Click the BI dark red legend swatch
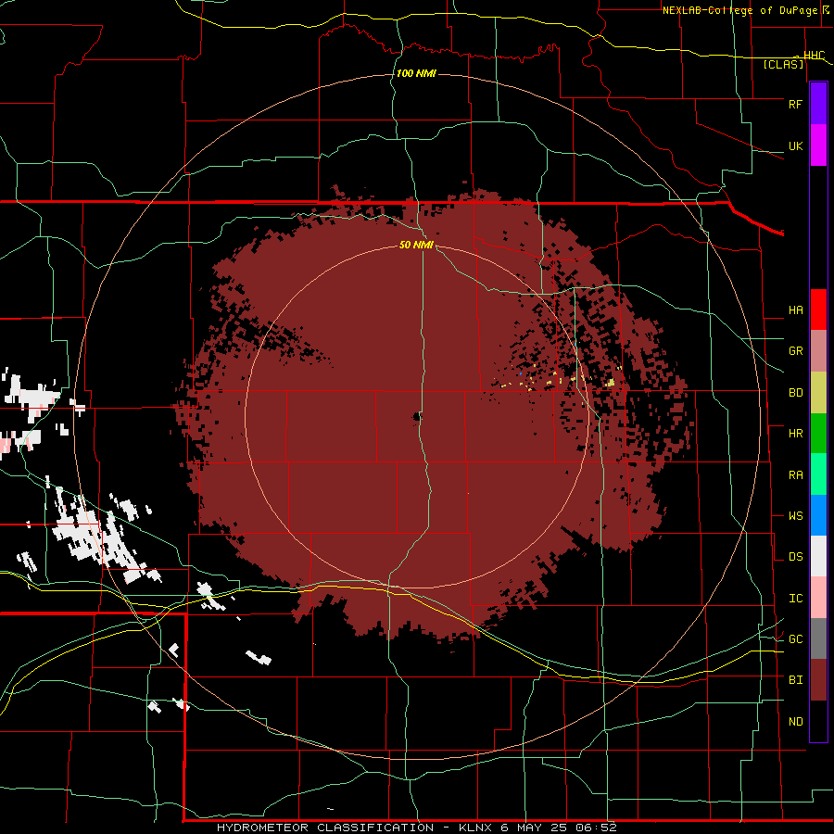Viewport: 834px width, 834px height. (x=818, y=680)
